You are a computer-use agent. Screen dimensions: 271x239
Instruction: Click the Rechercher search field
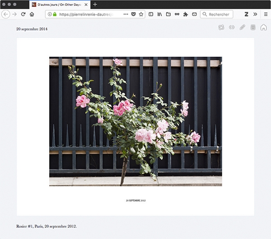[x=219, y=14]
